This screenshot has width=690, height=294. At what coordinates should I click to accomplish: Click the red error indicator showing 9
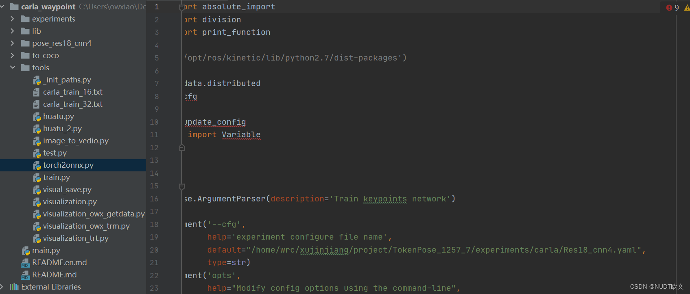point(673,7)
